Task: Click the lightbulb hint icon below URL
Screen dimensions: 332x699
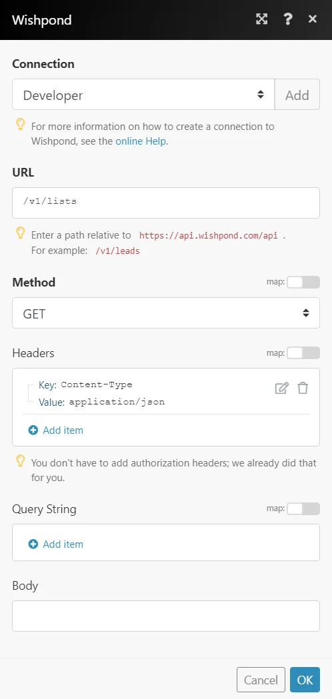Action: 20,234
